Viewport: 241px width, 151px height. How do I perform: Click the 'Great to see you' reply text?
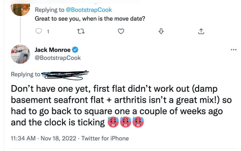point(90,19)
